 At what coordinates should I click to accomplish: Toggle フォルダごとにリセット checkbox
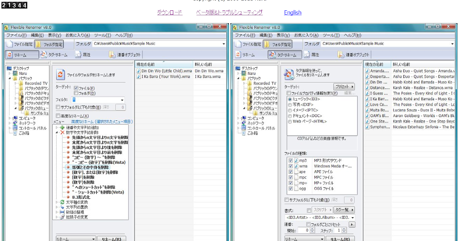click(x=308, y=225)
